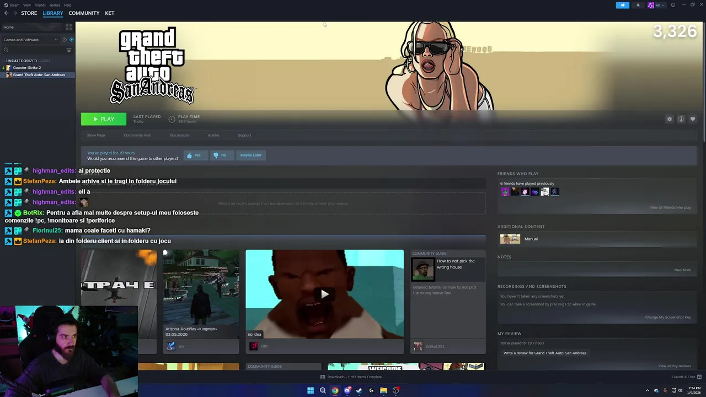Open Arizona-RolePlay Kingman screenshot thumbnail
Viewport: 706px width, 397px height.
click(201, 294)
